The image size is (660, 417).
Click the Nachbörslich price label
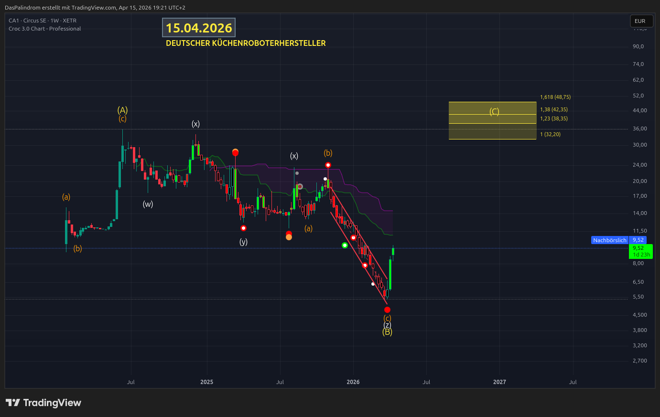point(609,240)
